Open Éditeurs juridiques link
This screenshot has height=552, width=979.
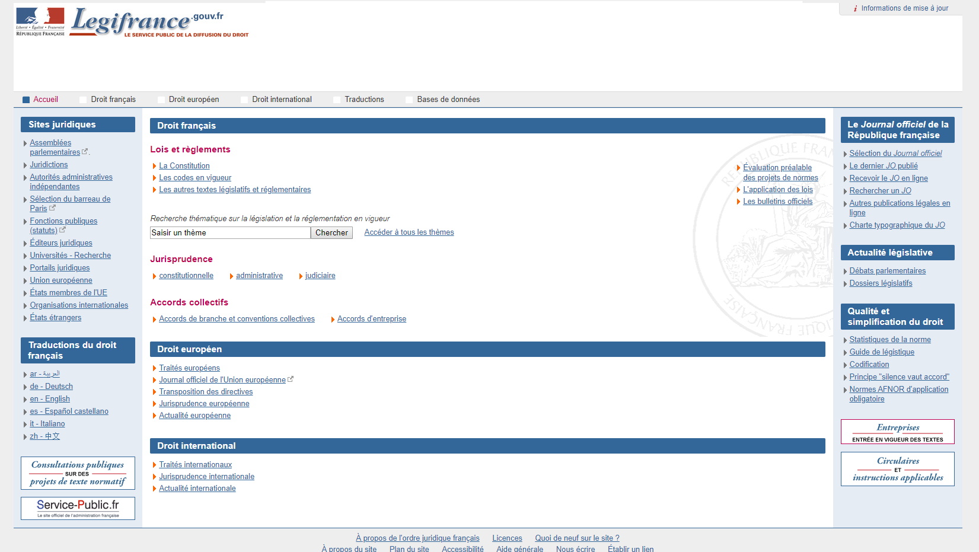[61, 243]
